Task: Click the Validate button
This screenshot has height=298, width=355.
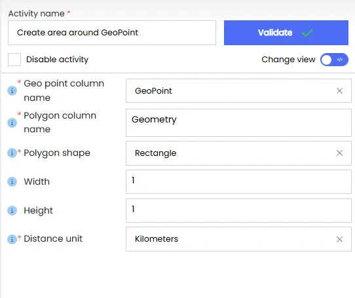Action: pos(286,33)
